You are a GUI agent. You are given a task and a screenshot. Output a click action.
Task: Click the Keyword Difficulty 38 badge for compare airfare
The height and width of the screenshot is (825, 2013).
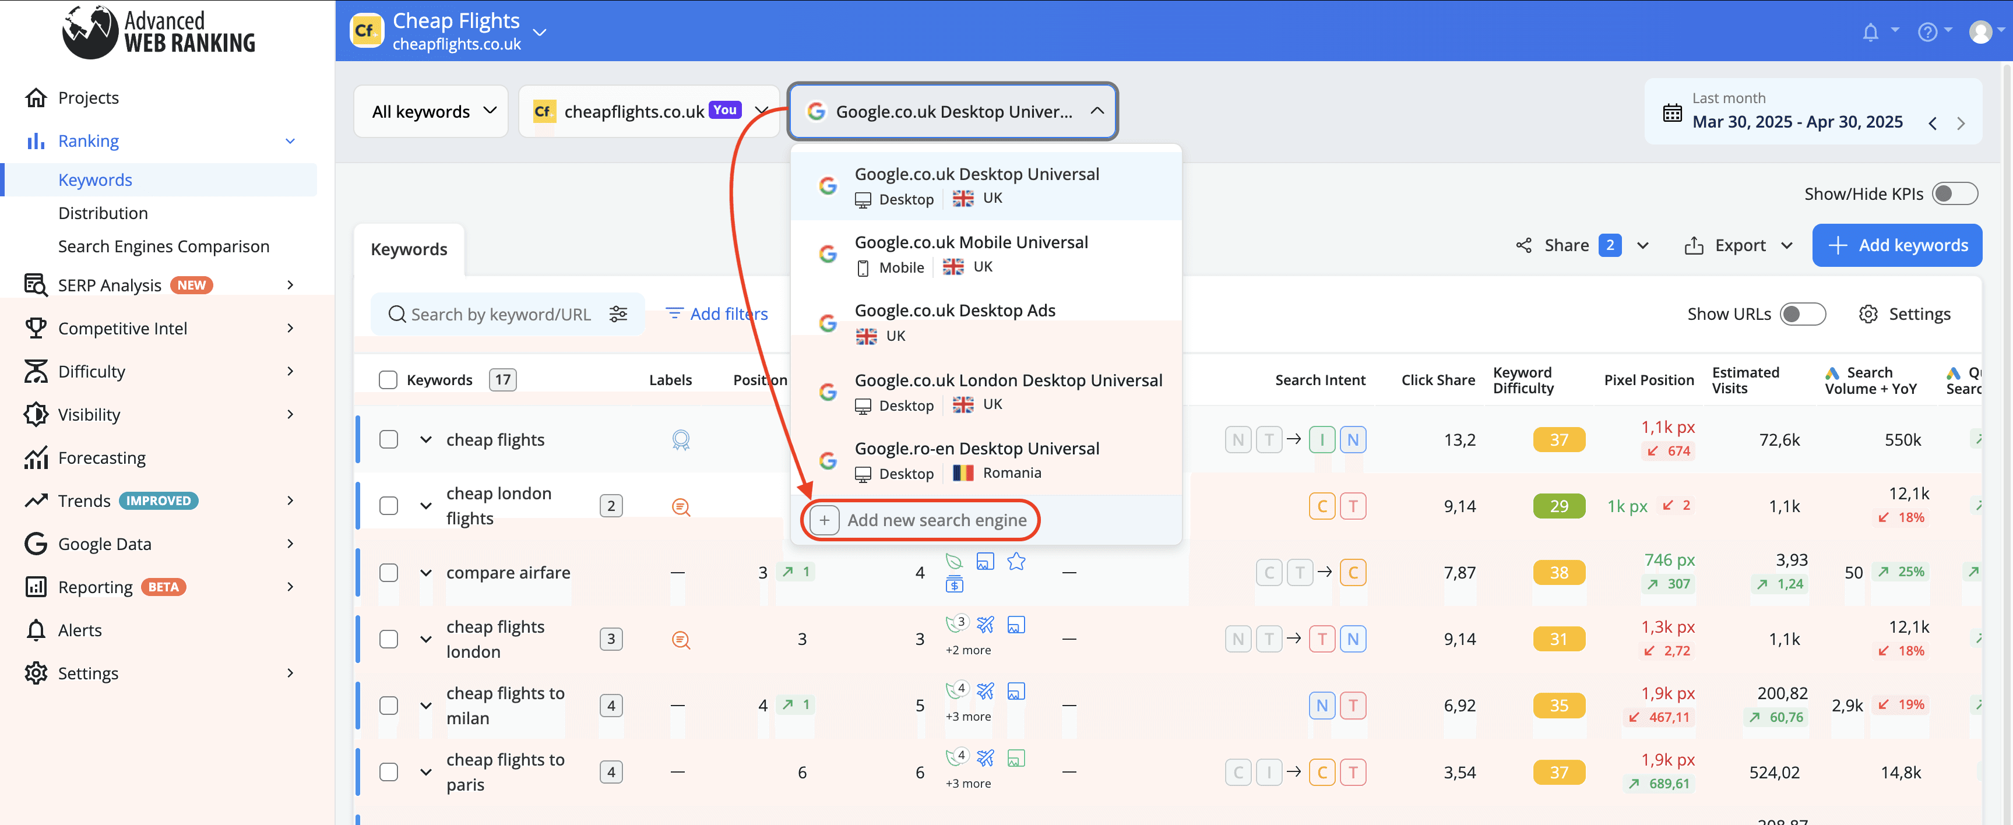click(x=1558, y=573)
